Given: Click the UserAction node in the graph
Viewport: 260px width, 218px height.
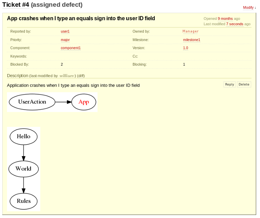Looking at the screenshot, I should coord(32,102).
